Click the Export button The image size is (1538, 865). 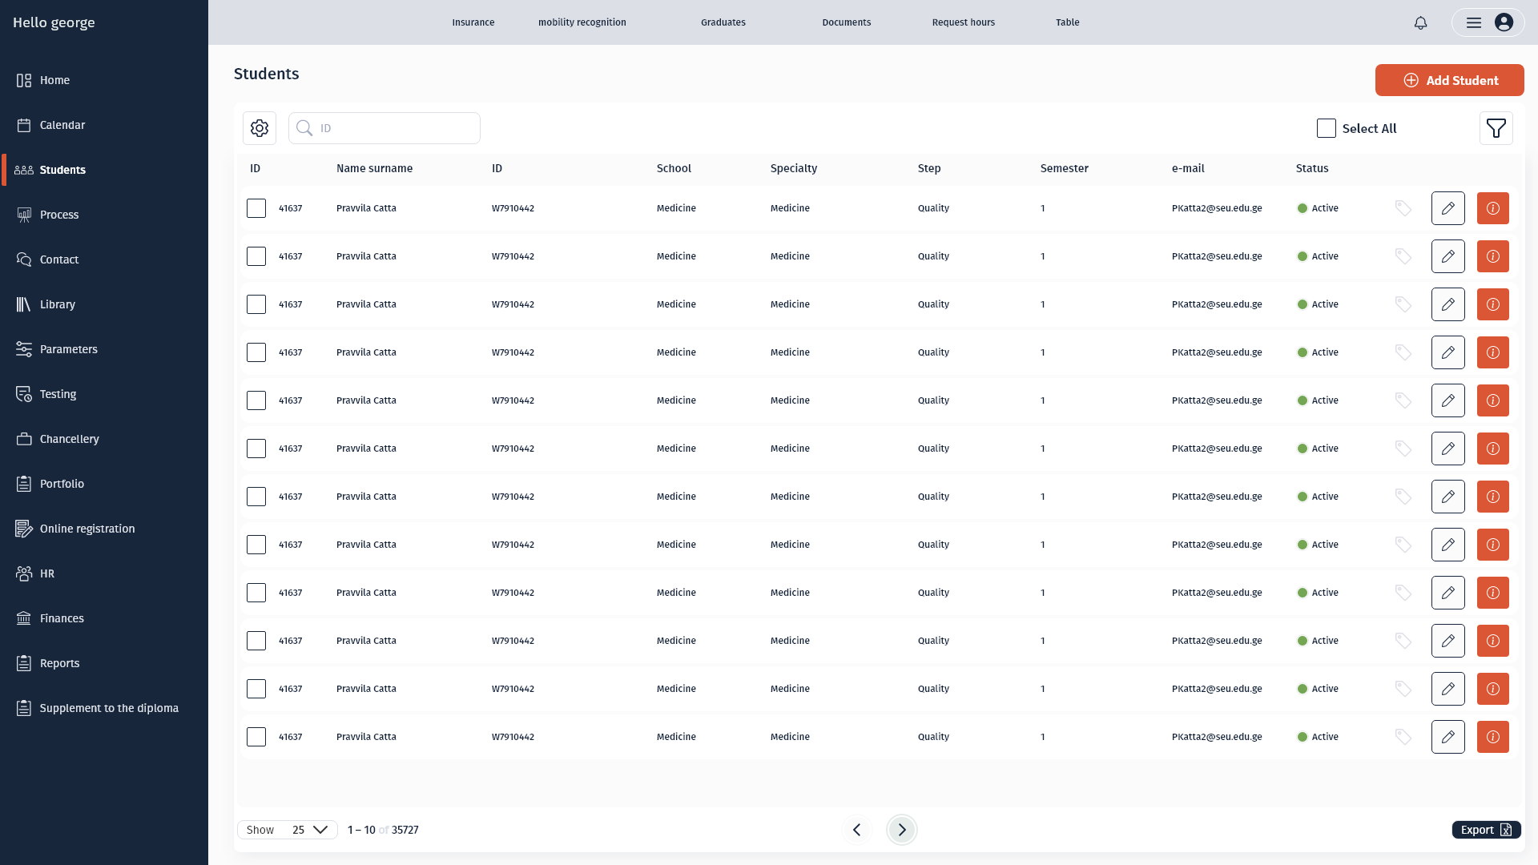pos(1487,830)
